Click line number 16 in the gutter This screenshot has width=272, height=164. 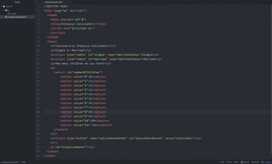(38, 72)
